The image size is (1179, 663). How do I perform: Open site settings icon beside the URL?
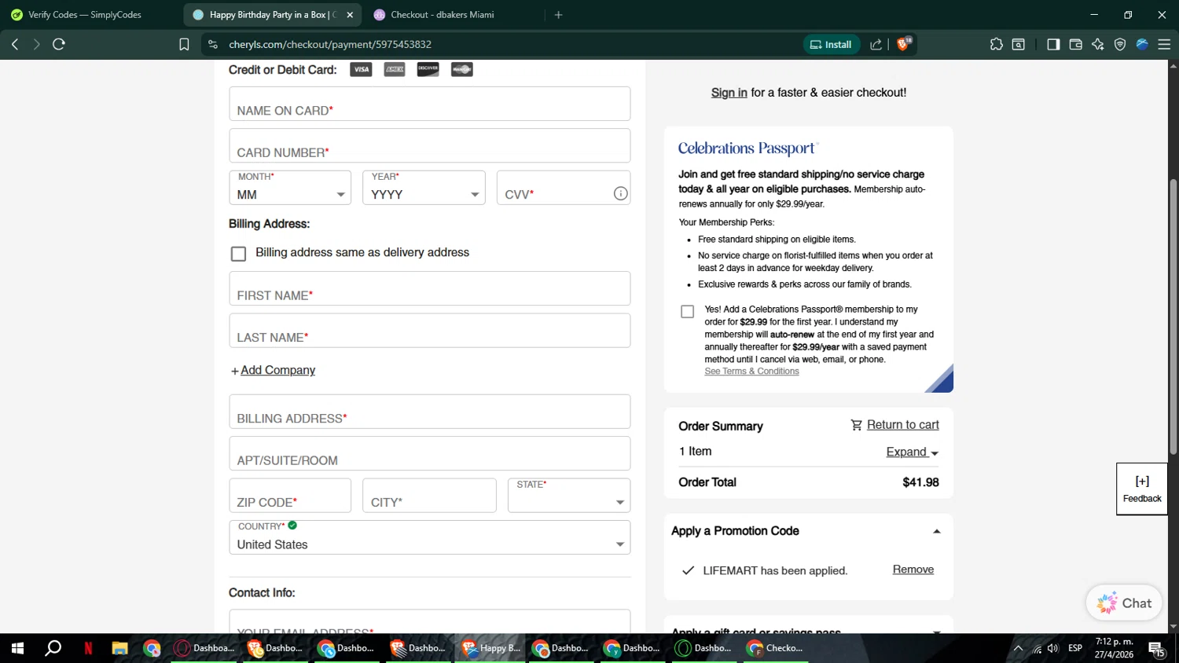(x=213, y=45)
